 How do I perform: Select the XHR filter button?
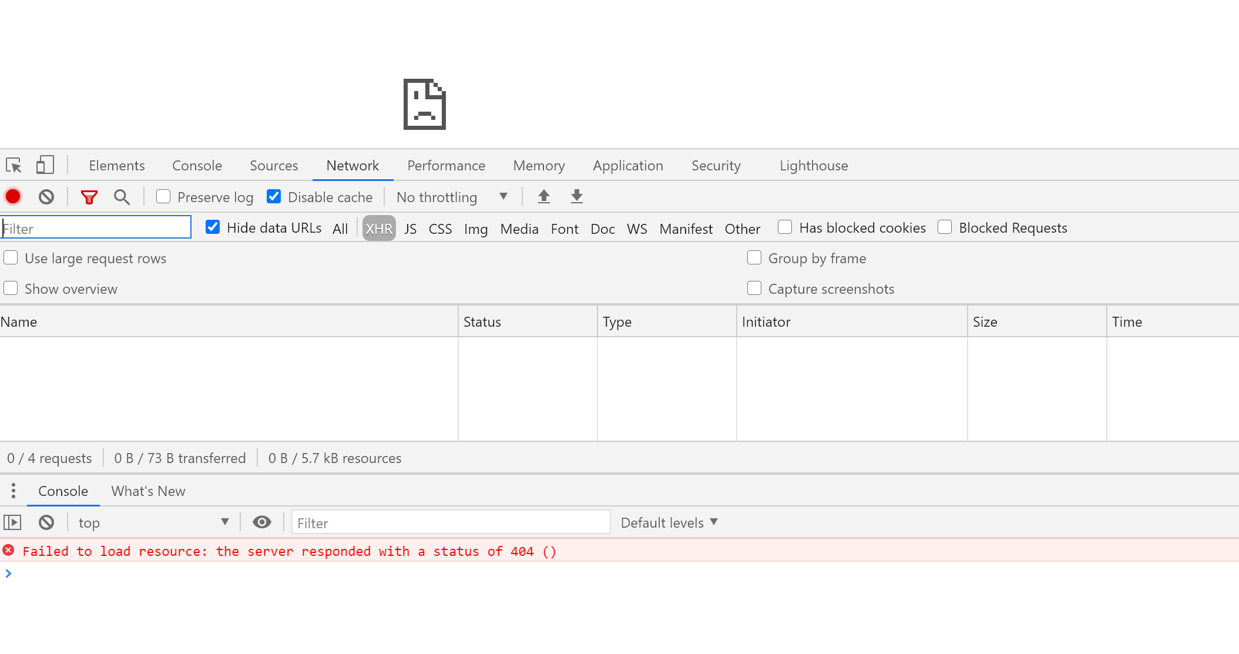click(378, 228)
